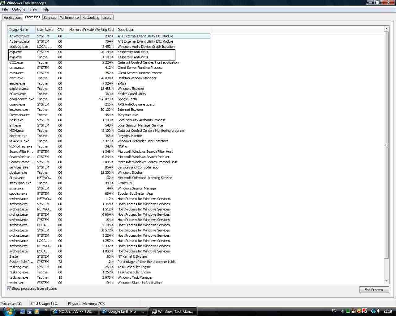This screenshot has width=396, height=316.
Task: Click the Show Desktop quick launch icon
Action: click(x=23, y=311)
